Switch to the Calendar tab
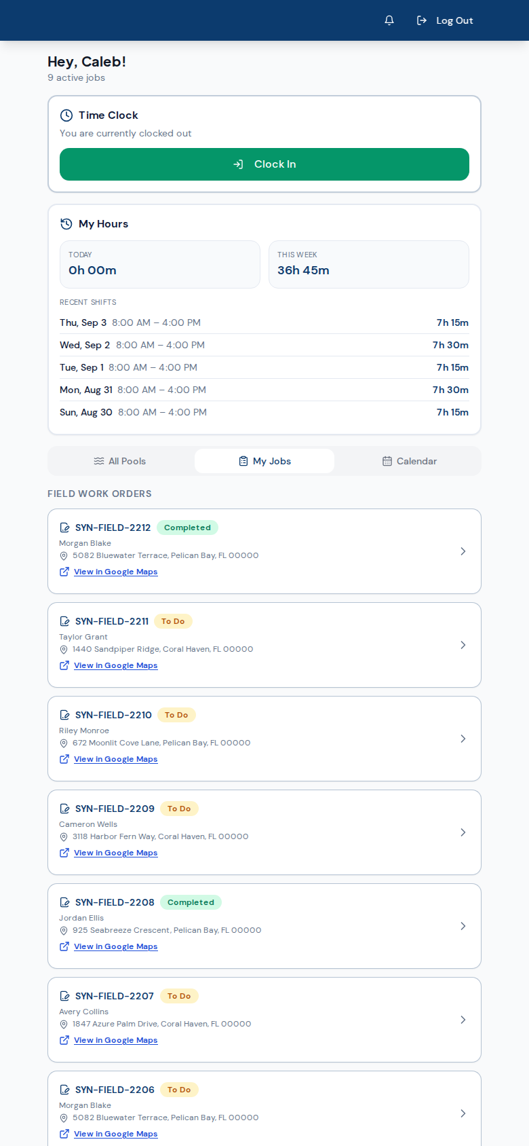This screenshot has width=529, height=1146. [409, 461]
